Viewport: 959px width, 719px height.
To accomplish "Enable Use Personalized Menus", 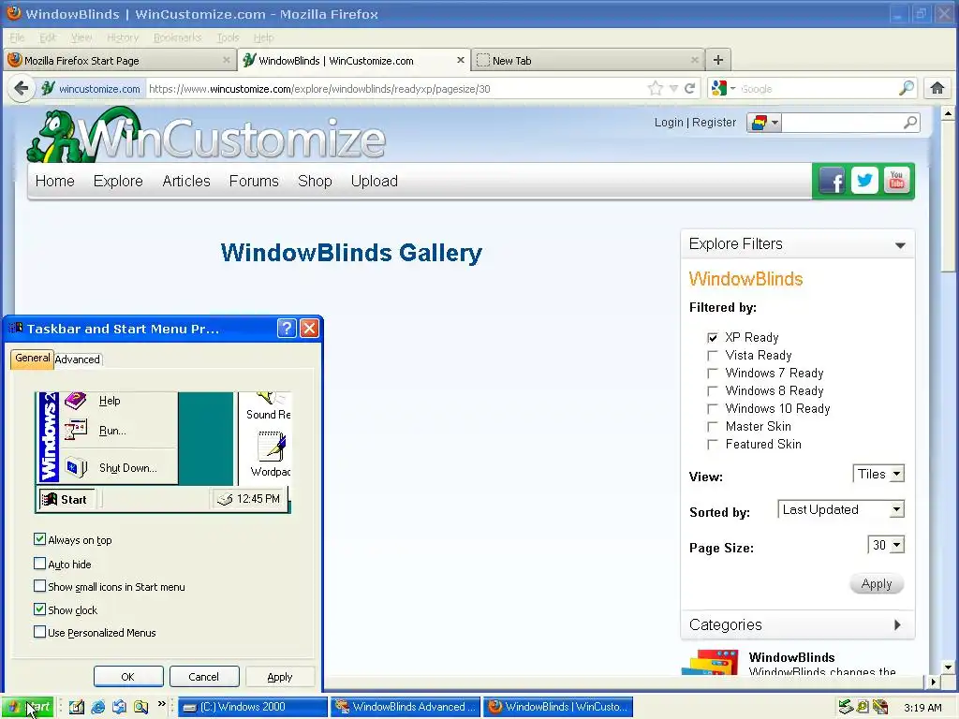I will 39,632.
